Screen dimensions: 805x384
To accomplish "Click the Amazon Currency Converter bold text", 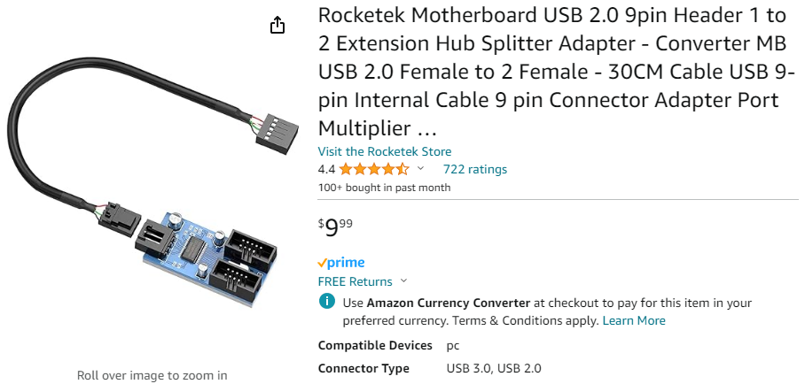I will click(449, 303).
